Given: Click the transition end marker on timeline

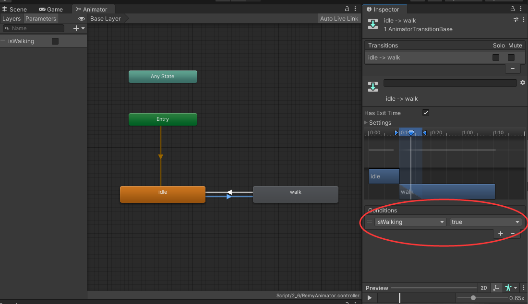Looking at the screenshot, I should point(425,132).
